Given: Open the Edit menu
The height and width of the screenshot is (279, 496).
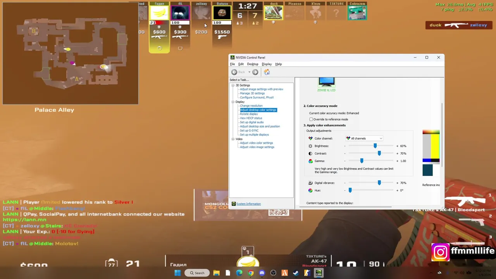Looking at the screenshot, I should tap(241, 64).
